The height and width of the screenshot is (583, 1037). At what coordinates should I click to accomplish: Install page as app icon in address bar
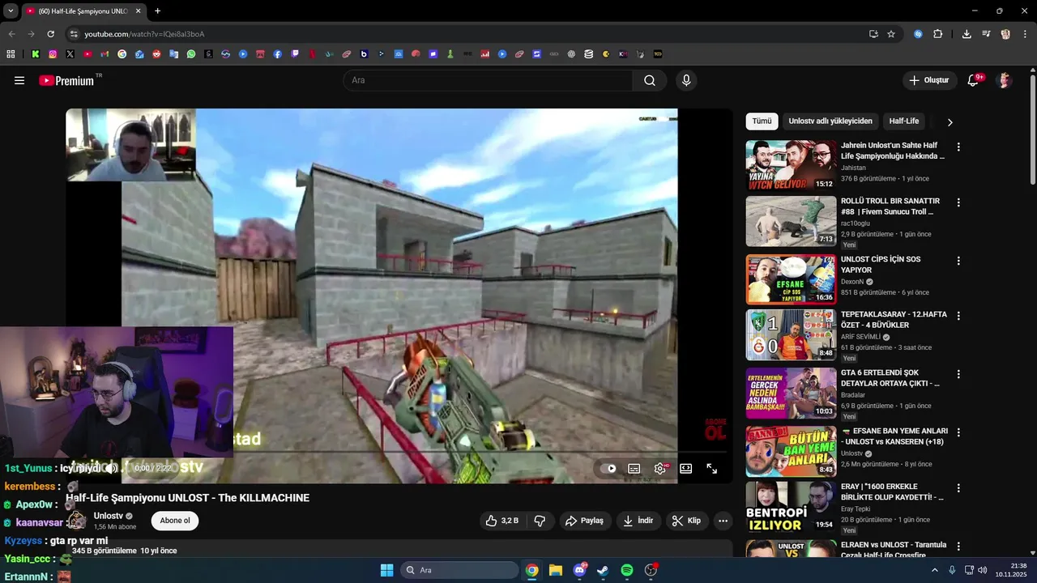coord(873,34)
